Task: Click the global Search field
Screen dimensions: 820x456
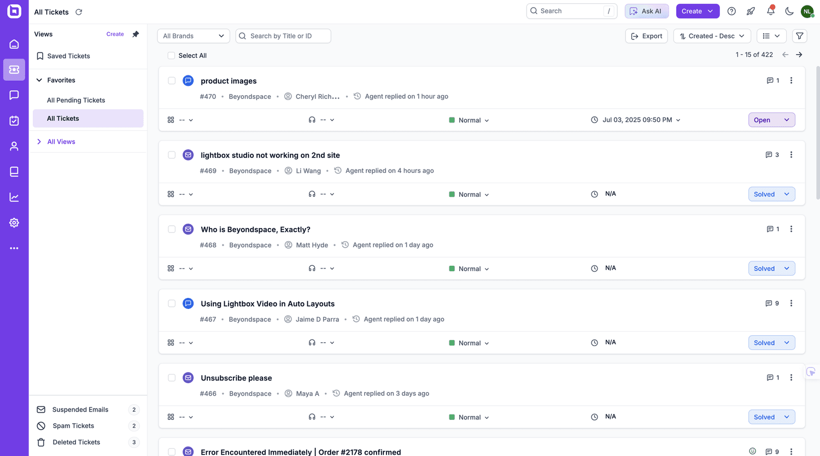Action: tap(572, 11)
